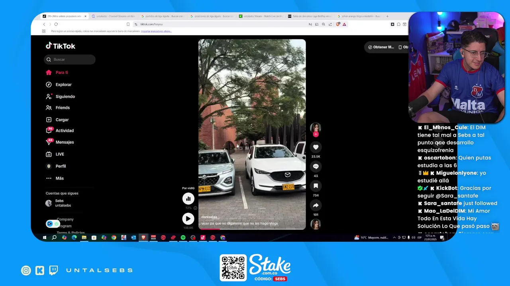Close the active TikTok browser tab
This screenshot has width=510, height=286.
[x=85, y=16]
